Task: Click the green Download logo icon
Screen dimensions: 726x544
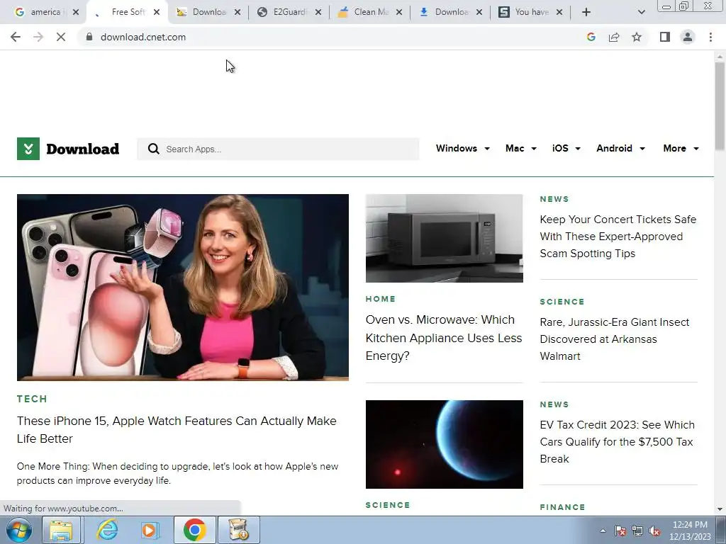Action: point(28,149)
